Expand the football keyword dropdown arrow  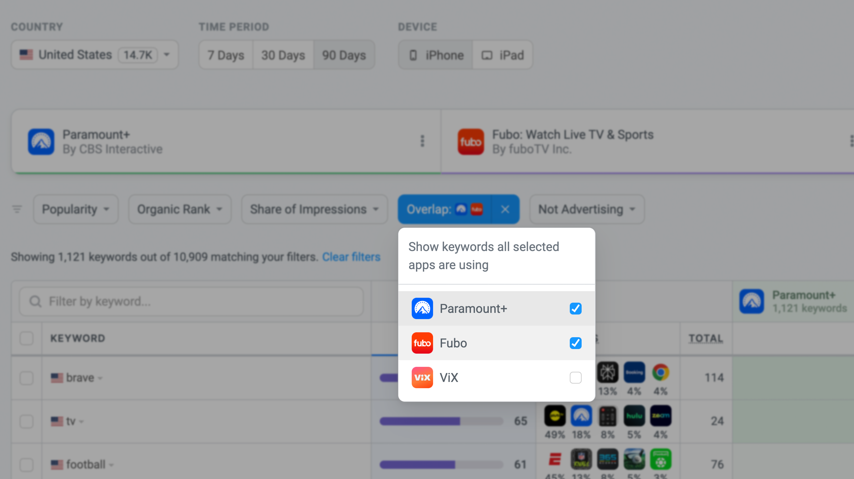[111, 465]
